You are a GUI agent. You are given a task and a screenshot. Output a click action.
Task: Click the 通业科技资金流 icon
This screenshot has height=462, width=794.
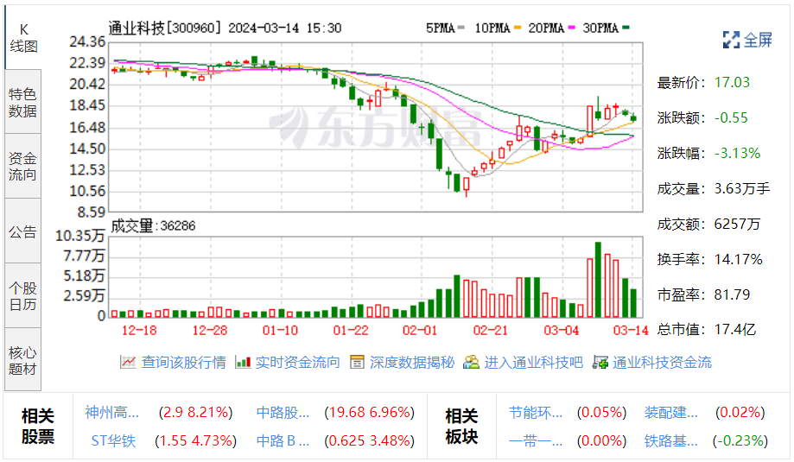[600, 362]
